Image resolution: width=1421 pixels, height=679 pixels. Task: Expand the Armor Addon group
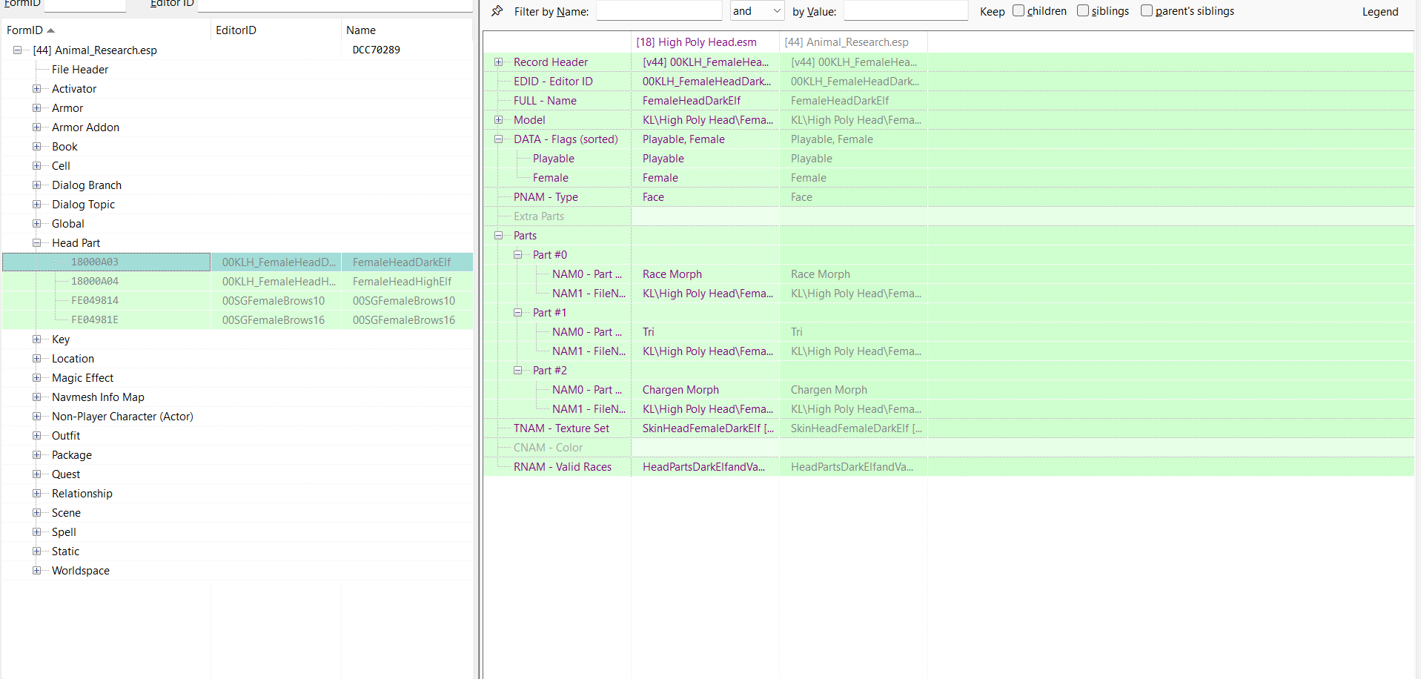36,127
